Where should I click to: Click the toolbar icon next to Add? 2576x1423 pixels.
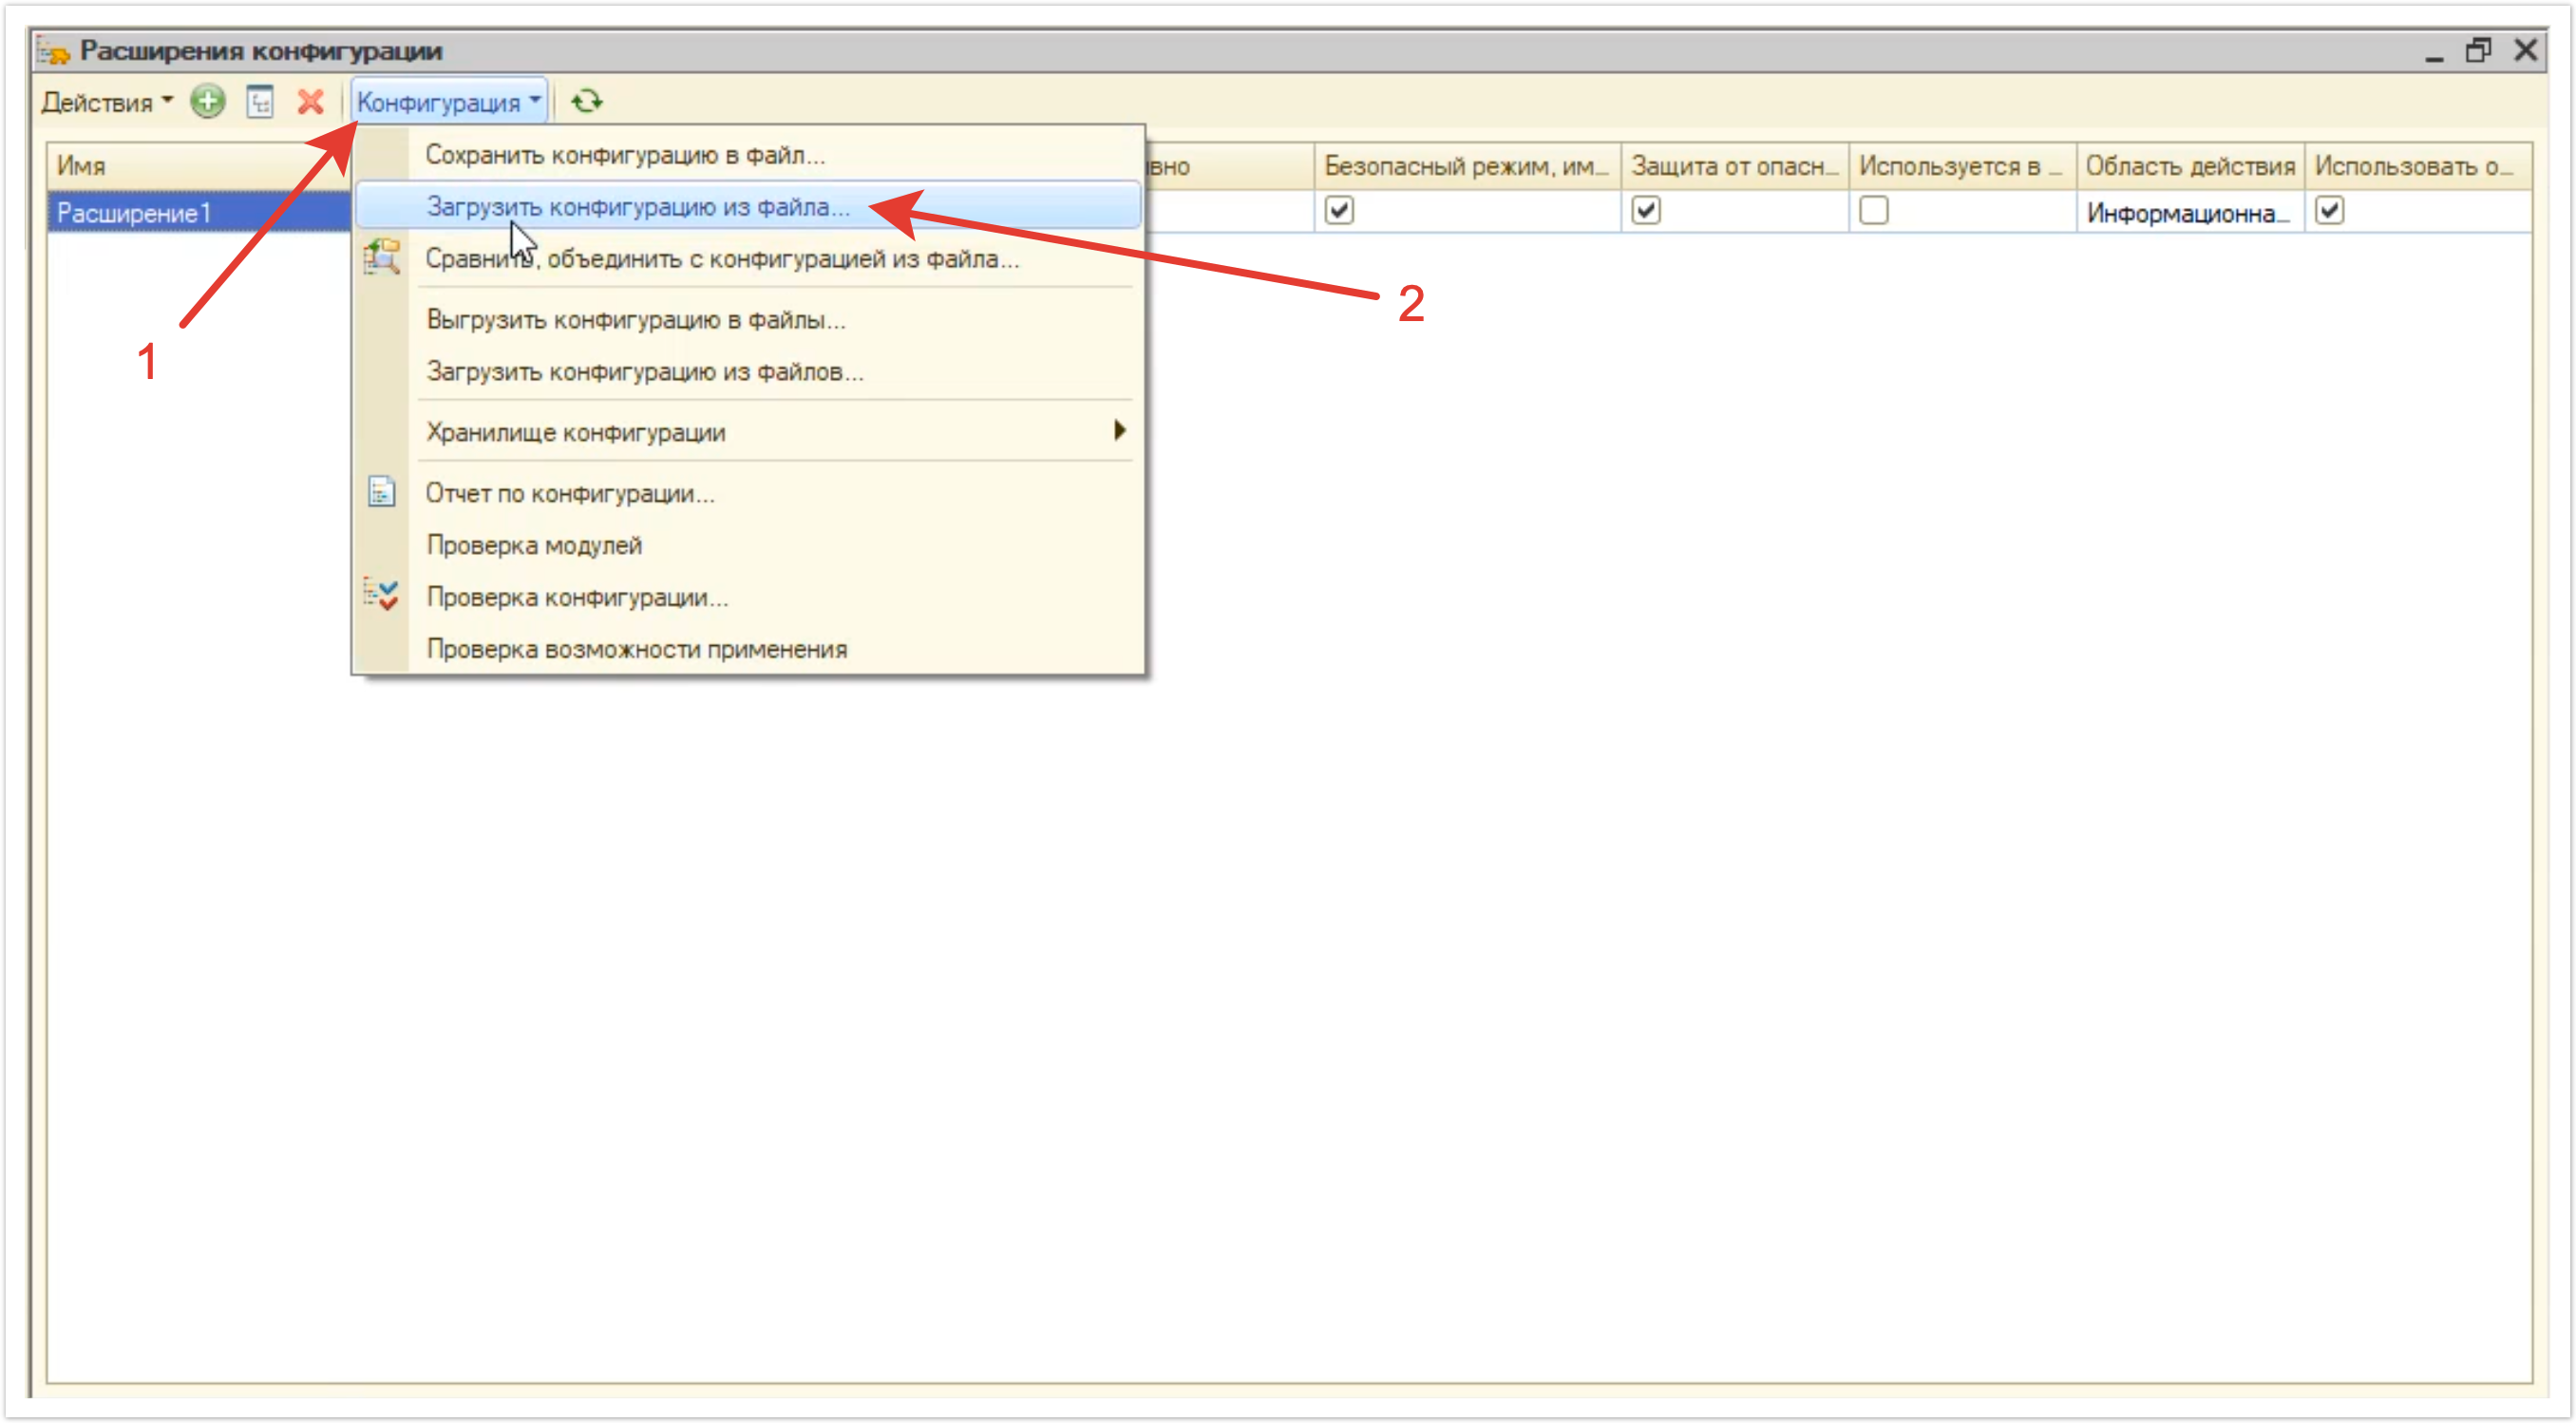point(260,102)
